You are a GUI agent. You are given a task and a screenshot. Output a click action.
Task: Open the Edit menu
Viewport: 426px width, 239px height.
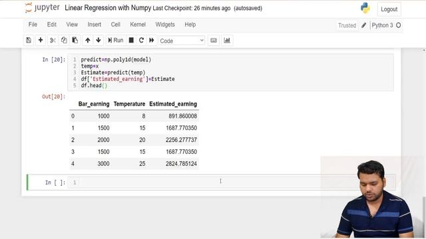coord(52,25)
